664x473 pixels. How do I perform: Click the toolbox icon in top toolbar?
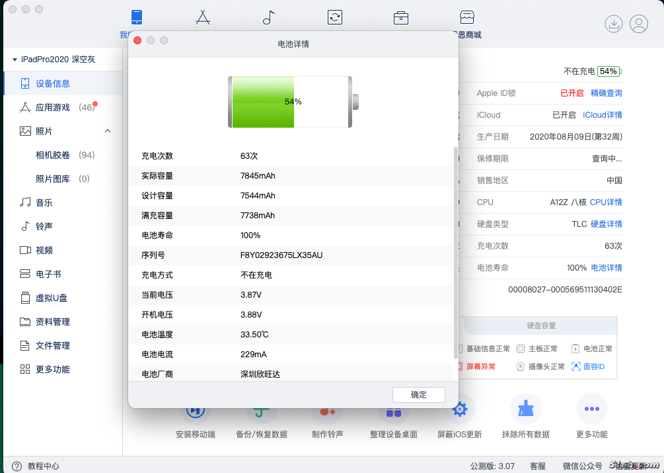pos(401,18)
